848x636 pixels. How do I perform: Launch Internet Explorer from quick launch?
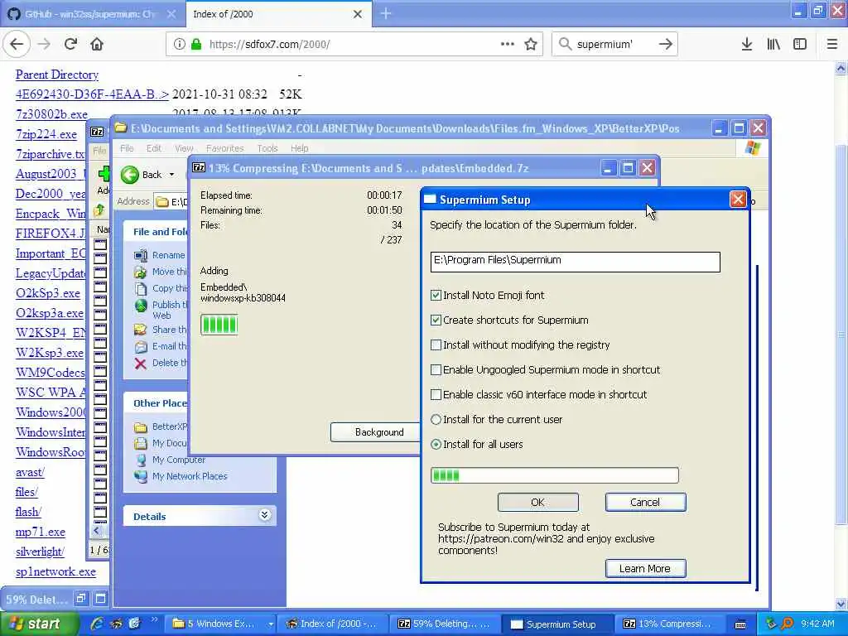(x=98, y=624)
